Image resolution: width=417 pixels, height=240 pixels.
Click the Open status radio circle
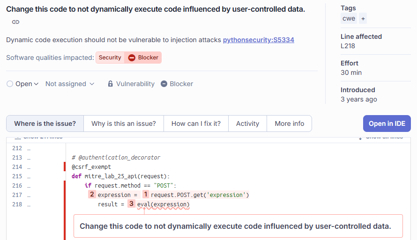click(x=10, y=84)
